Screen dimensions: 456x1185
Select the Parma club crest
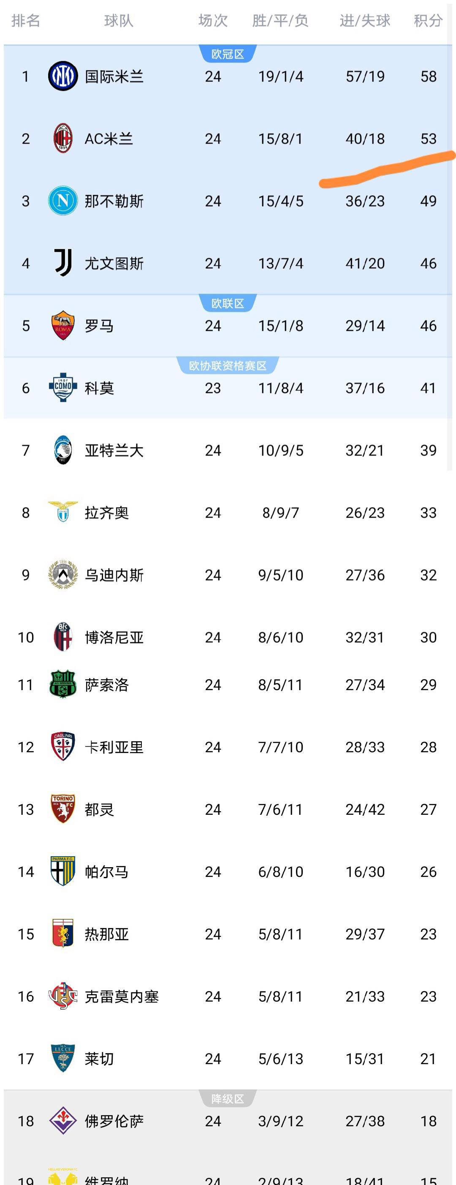click(x=63, y=871)
